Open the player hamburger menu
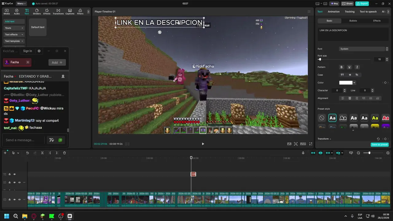The image size is (393, 221). click(x=309, y=12)
